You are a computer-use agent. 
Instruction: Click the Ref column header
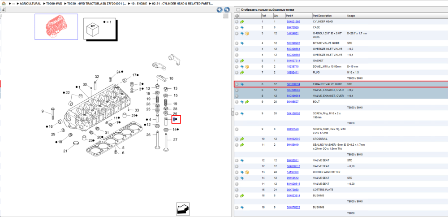[267, 16]
